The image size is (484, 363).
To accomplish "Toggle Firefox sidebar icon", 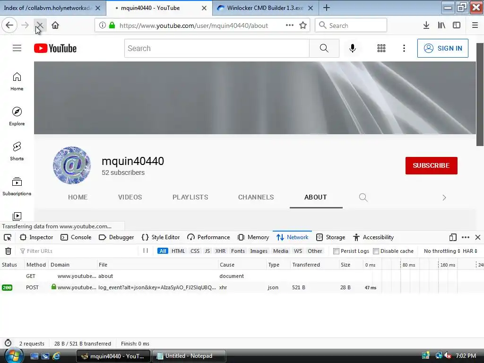I will coord(457,26).
